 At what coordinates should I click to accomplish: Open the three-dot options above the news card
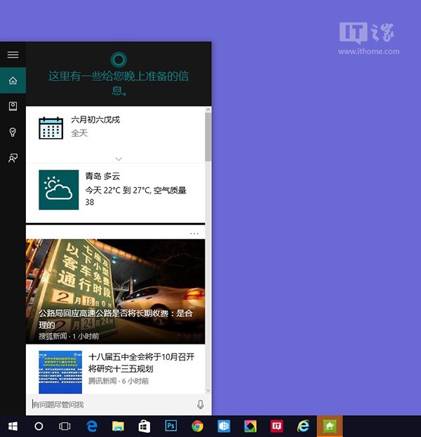click(194, 233)
